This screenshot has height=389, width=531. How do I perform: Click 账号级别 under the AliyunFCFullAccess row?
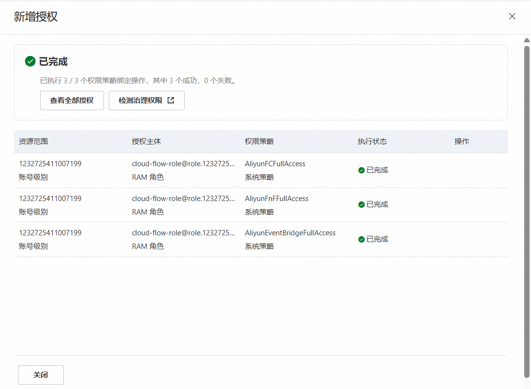click(33, 177)
